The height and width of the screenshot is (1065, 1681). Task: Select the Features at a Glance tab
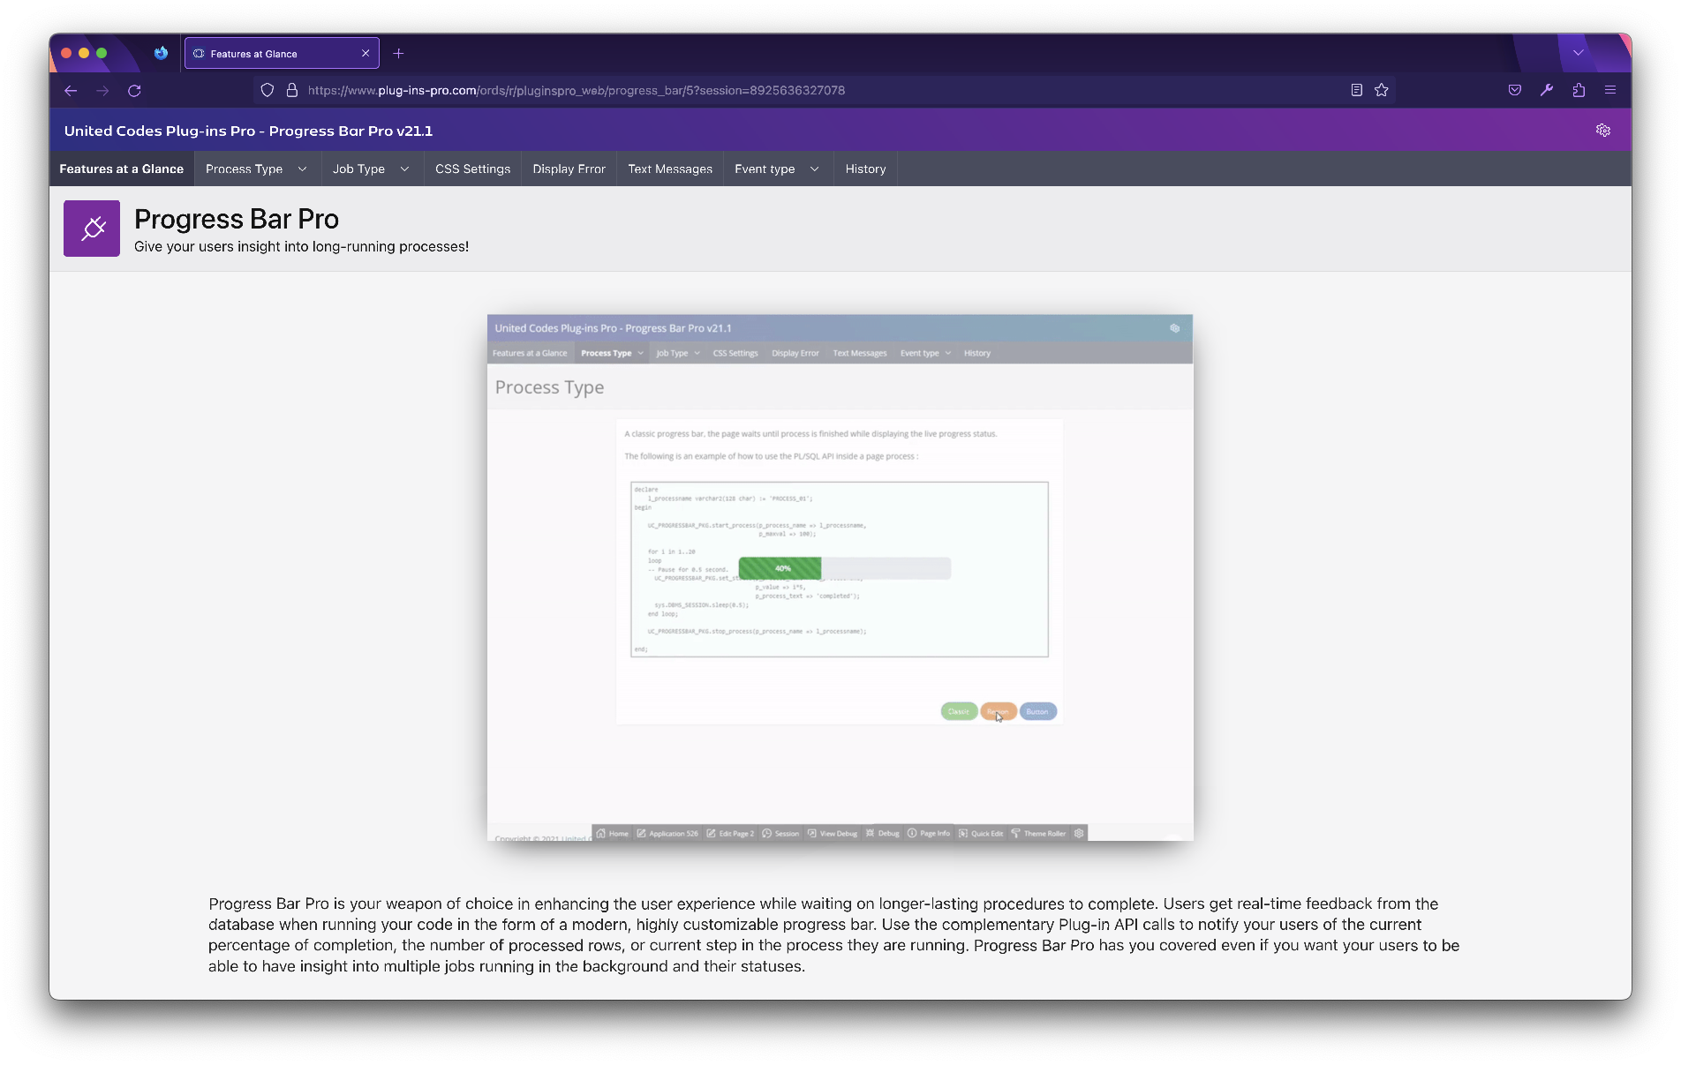122,169
